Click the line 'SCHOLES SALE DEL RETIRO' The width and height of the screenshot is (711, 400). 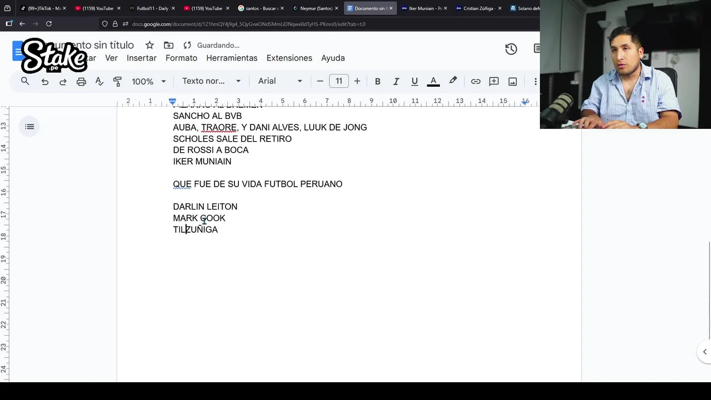click(x=232, y=139)
